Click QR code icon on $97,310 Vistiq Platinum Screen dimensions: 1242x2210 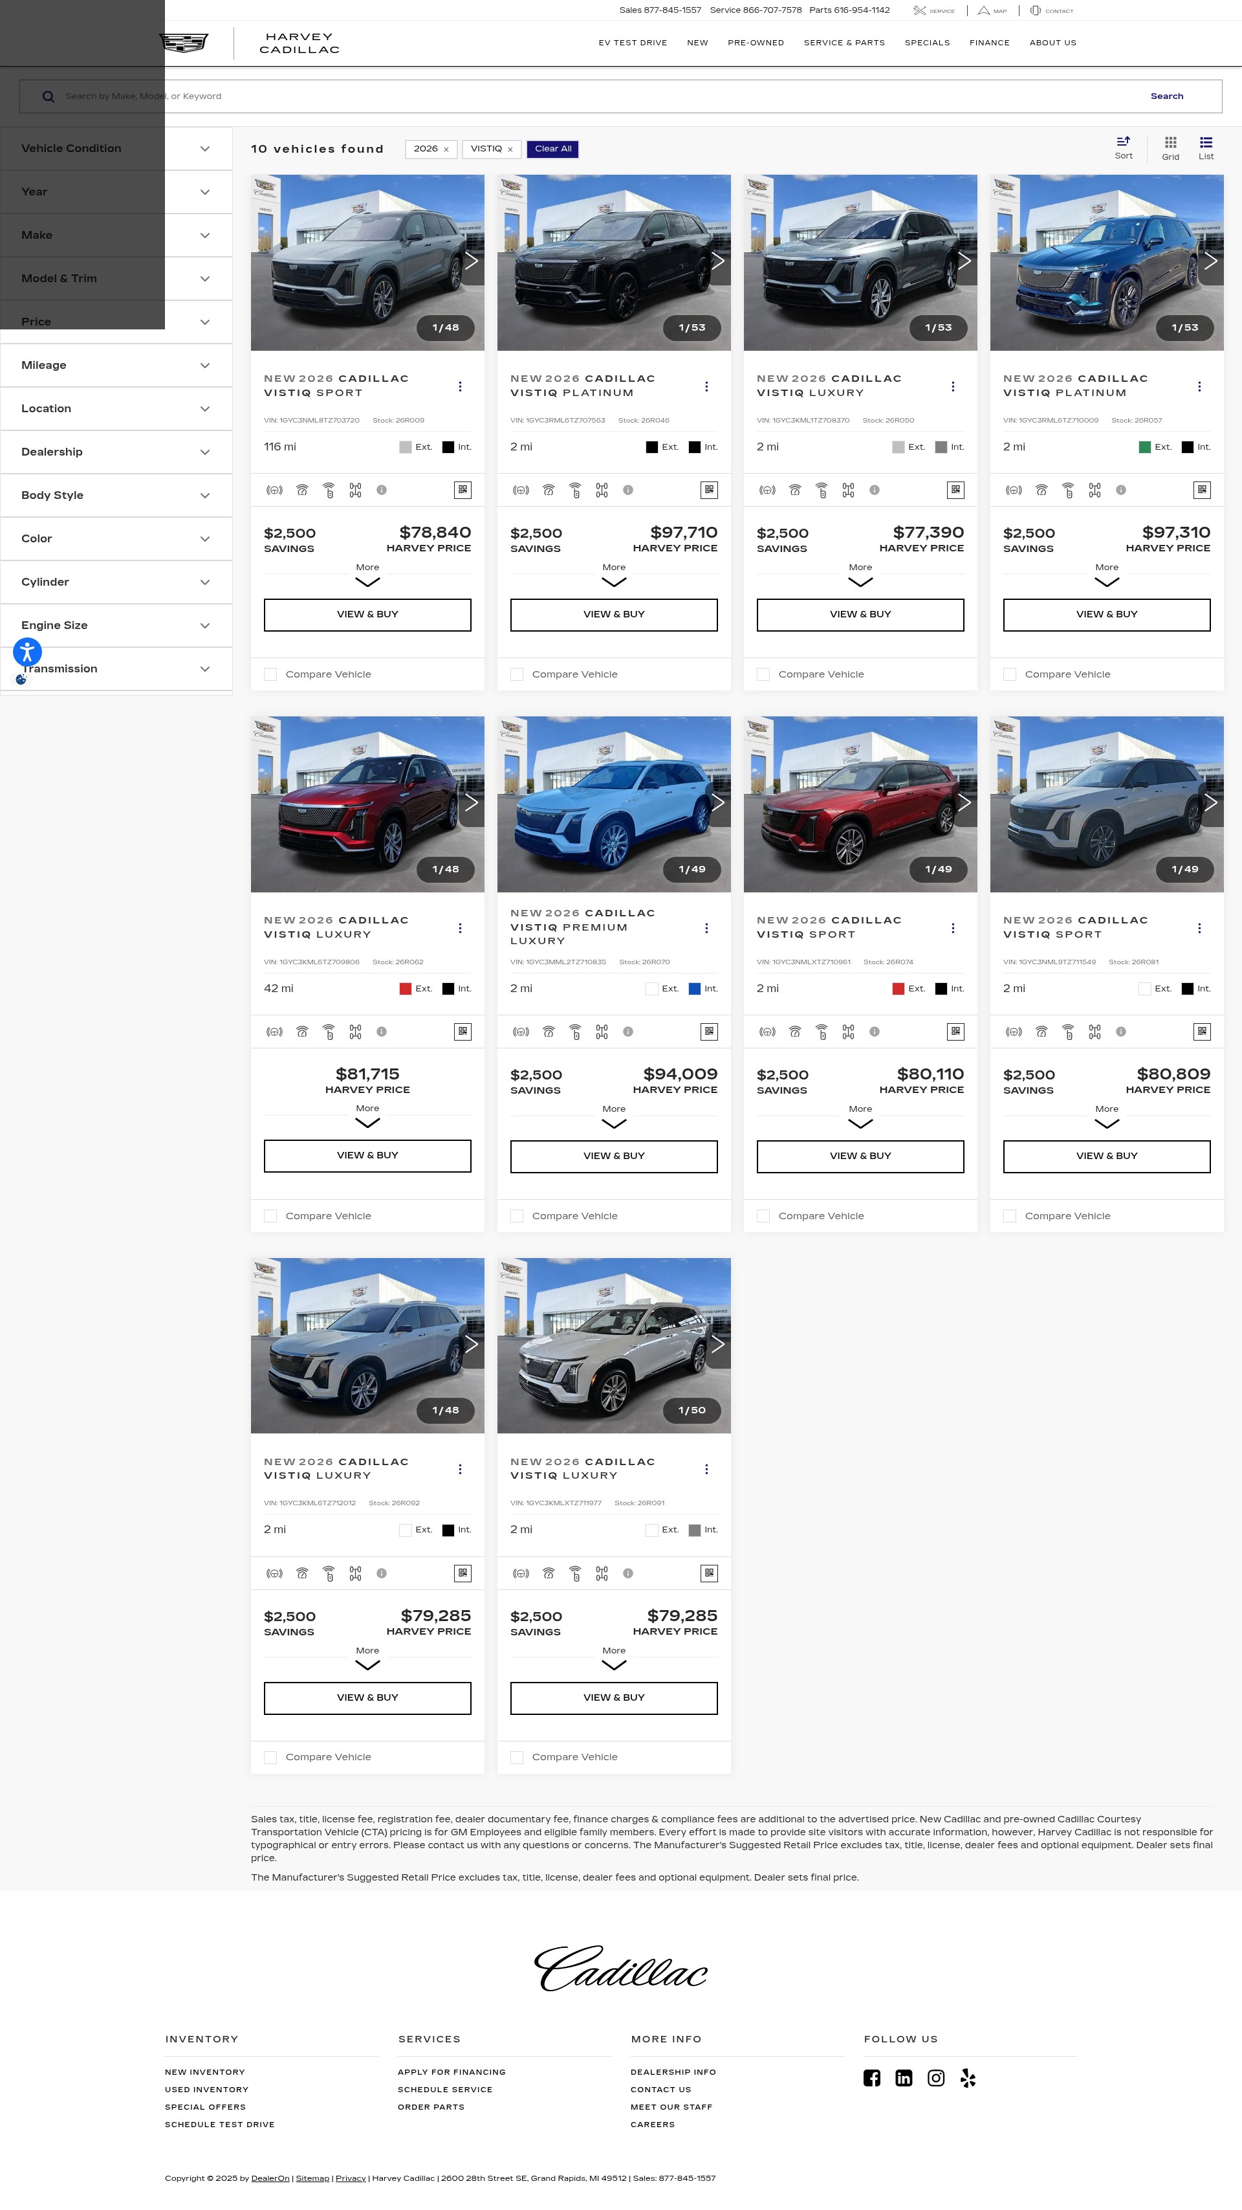[x=1202, y=490]
